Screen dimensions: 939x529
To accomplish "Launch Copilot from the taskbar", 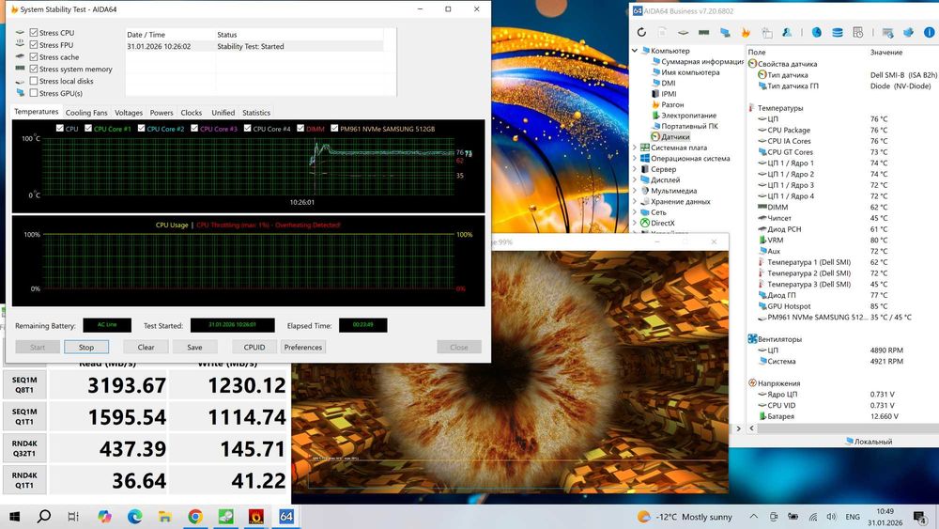I will coord(104,517).
